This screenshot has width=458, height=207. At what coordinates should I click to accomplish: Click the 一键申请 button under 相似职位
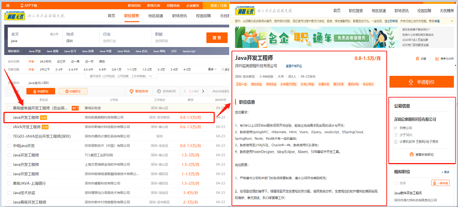441,183
